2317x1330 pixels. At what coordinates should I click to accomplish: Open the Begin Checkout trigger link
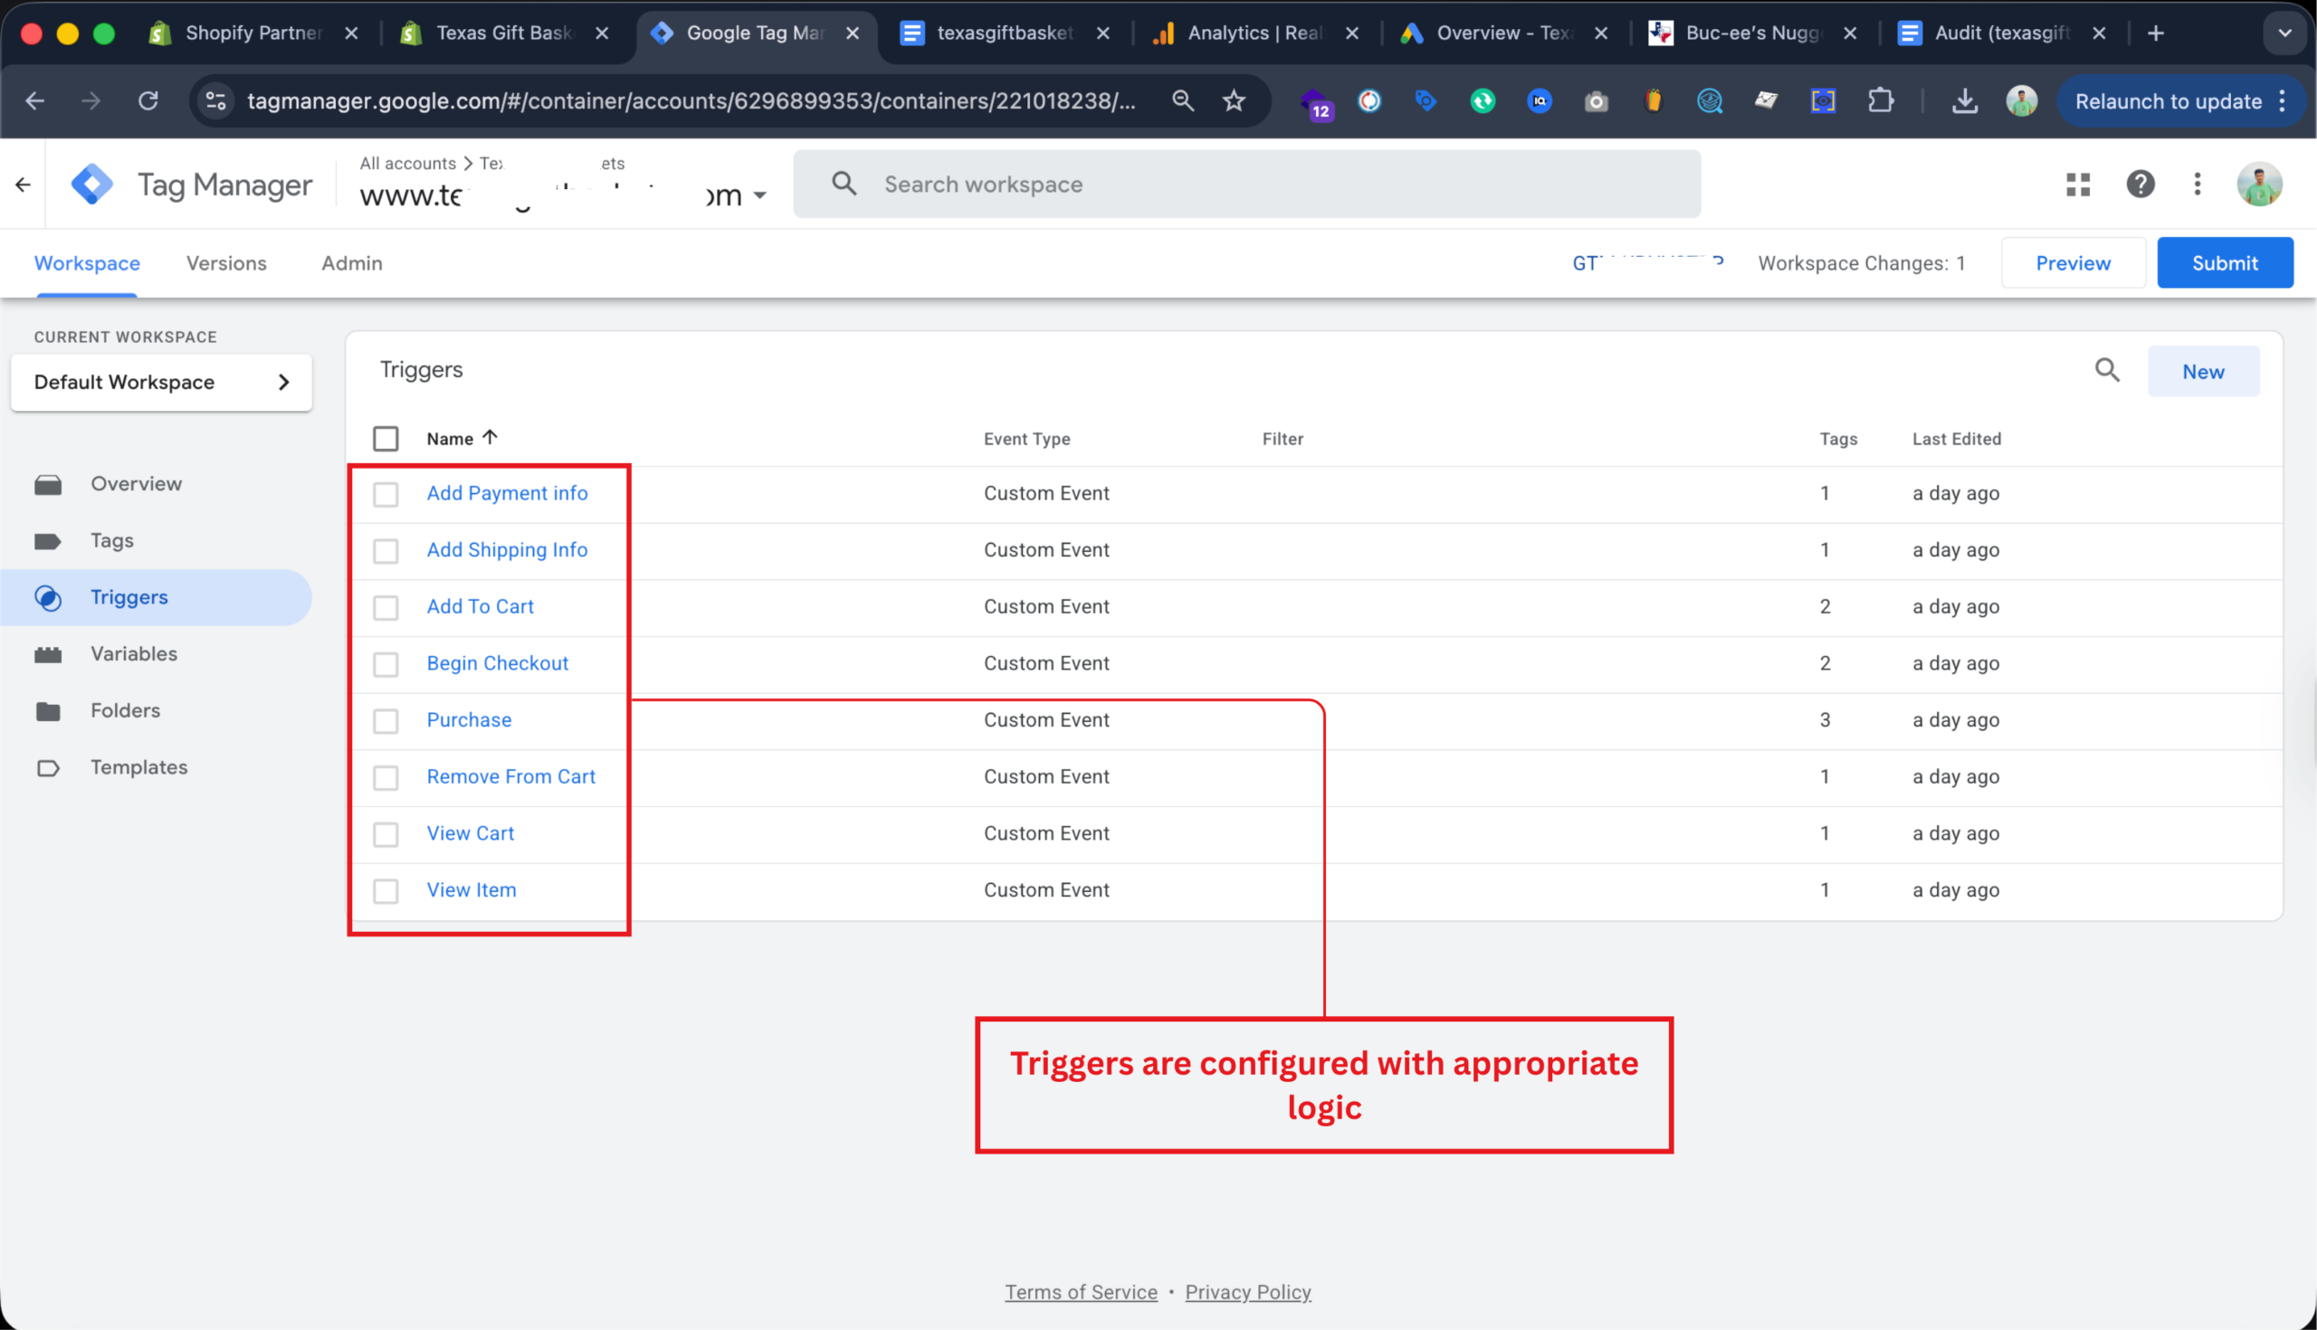pyautogui.click(x=497, y=664)
